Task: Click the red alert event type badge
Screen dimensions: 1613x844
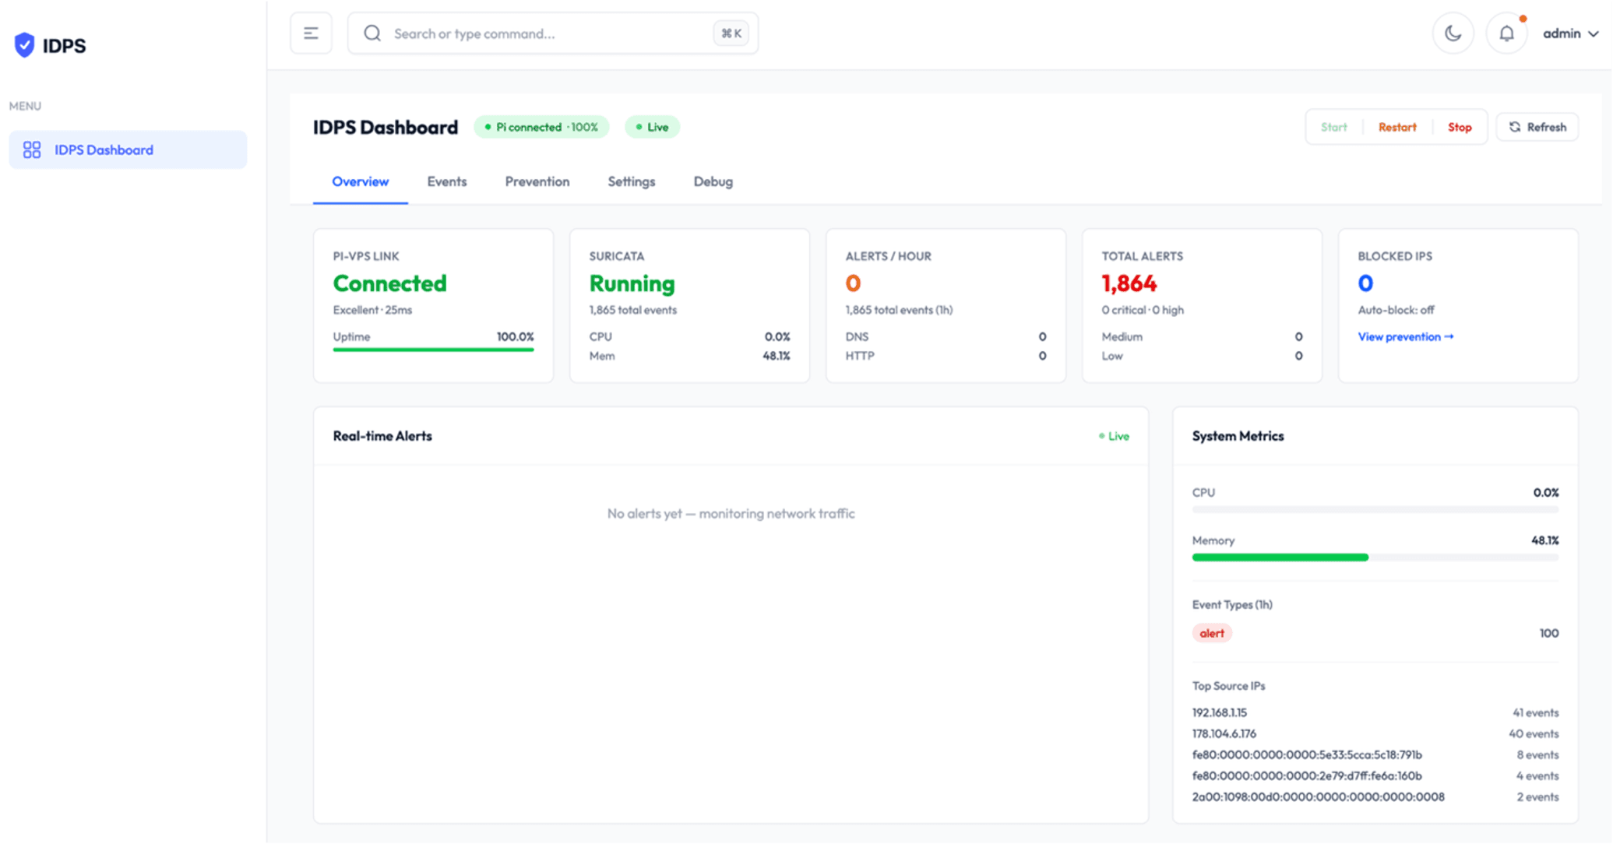Action: tap(1212, 633)
